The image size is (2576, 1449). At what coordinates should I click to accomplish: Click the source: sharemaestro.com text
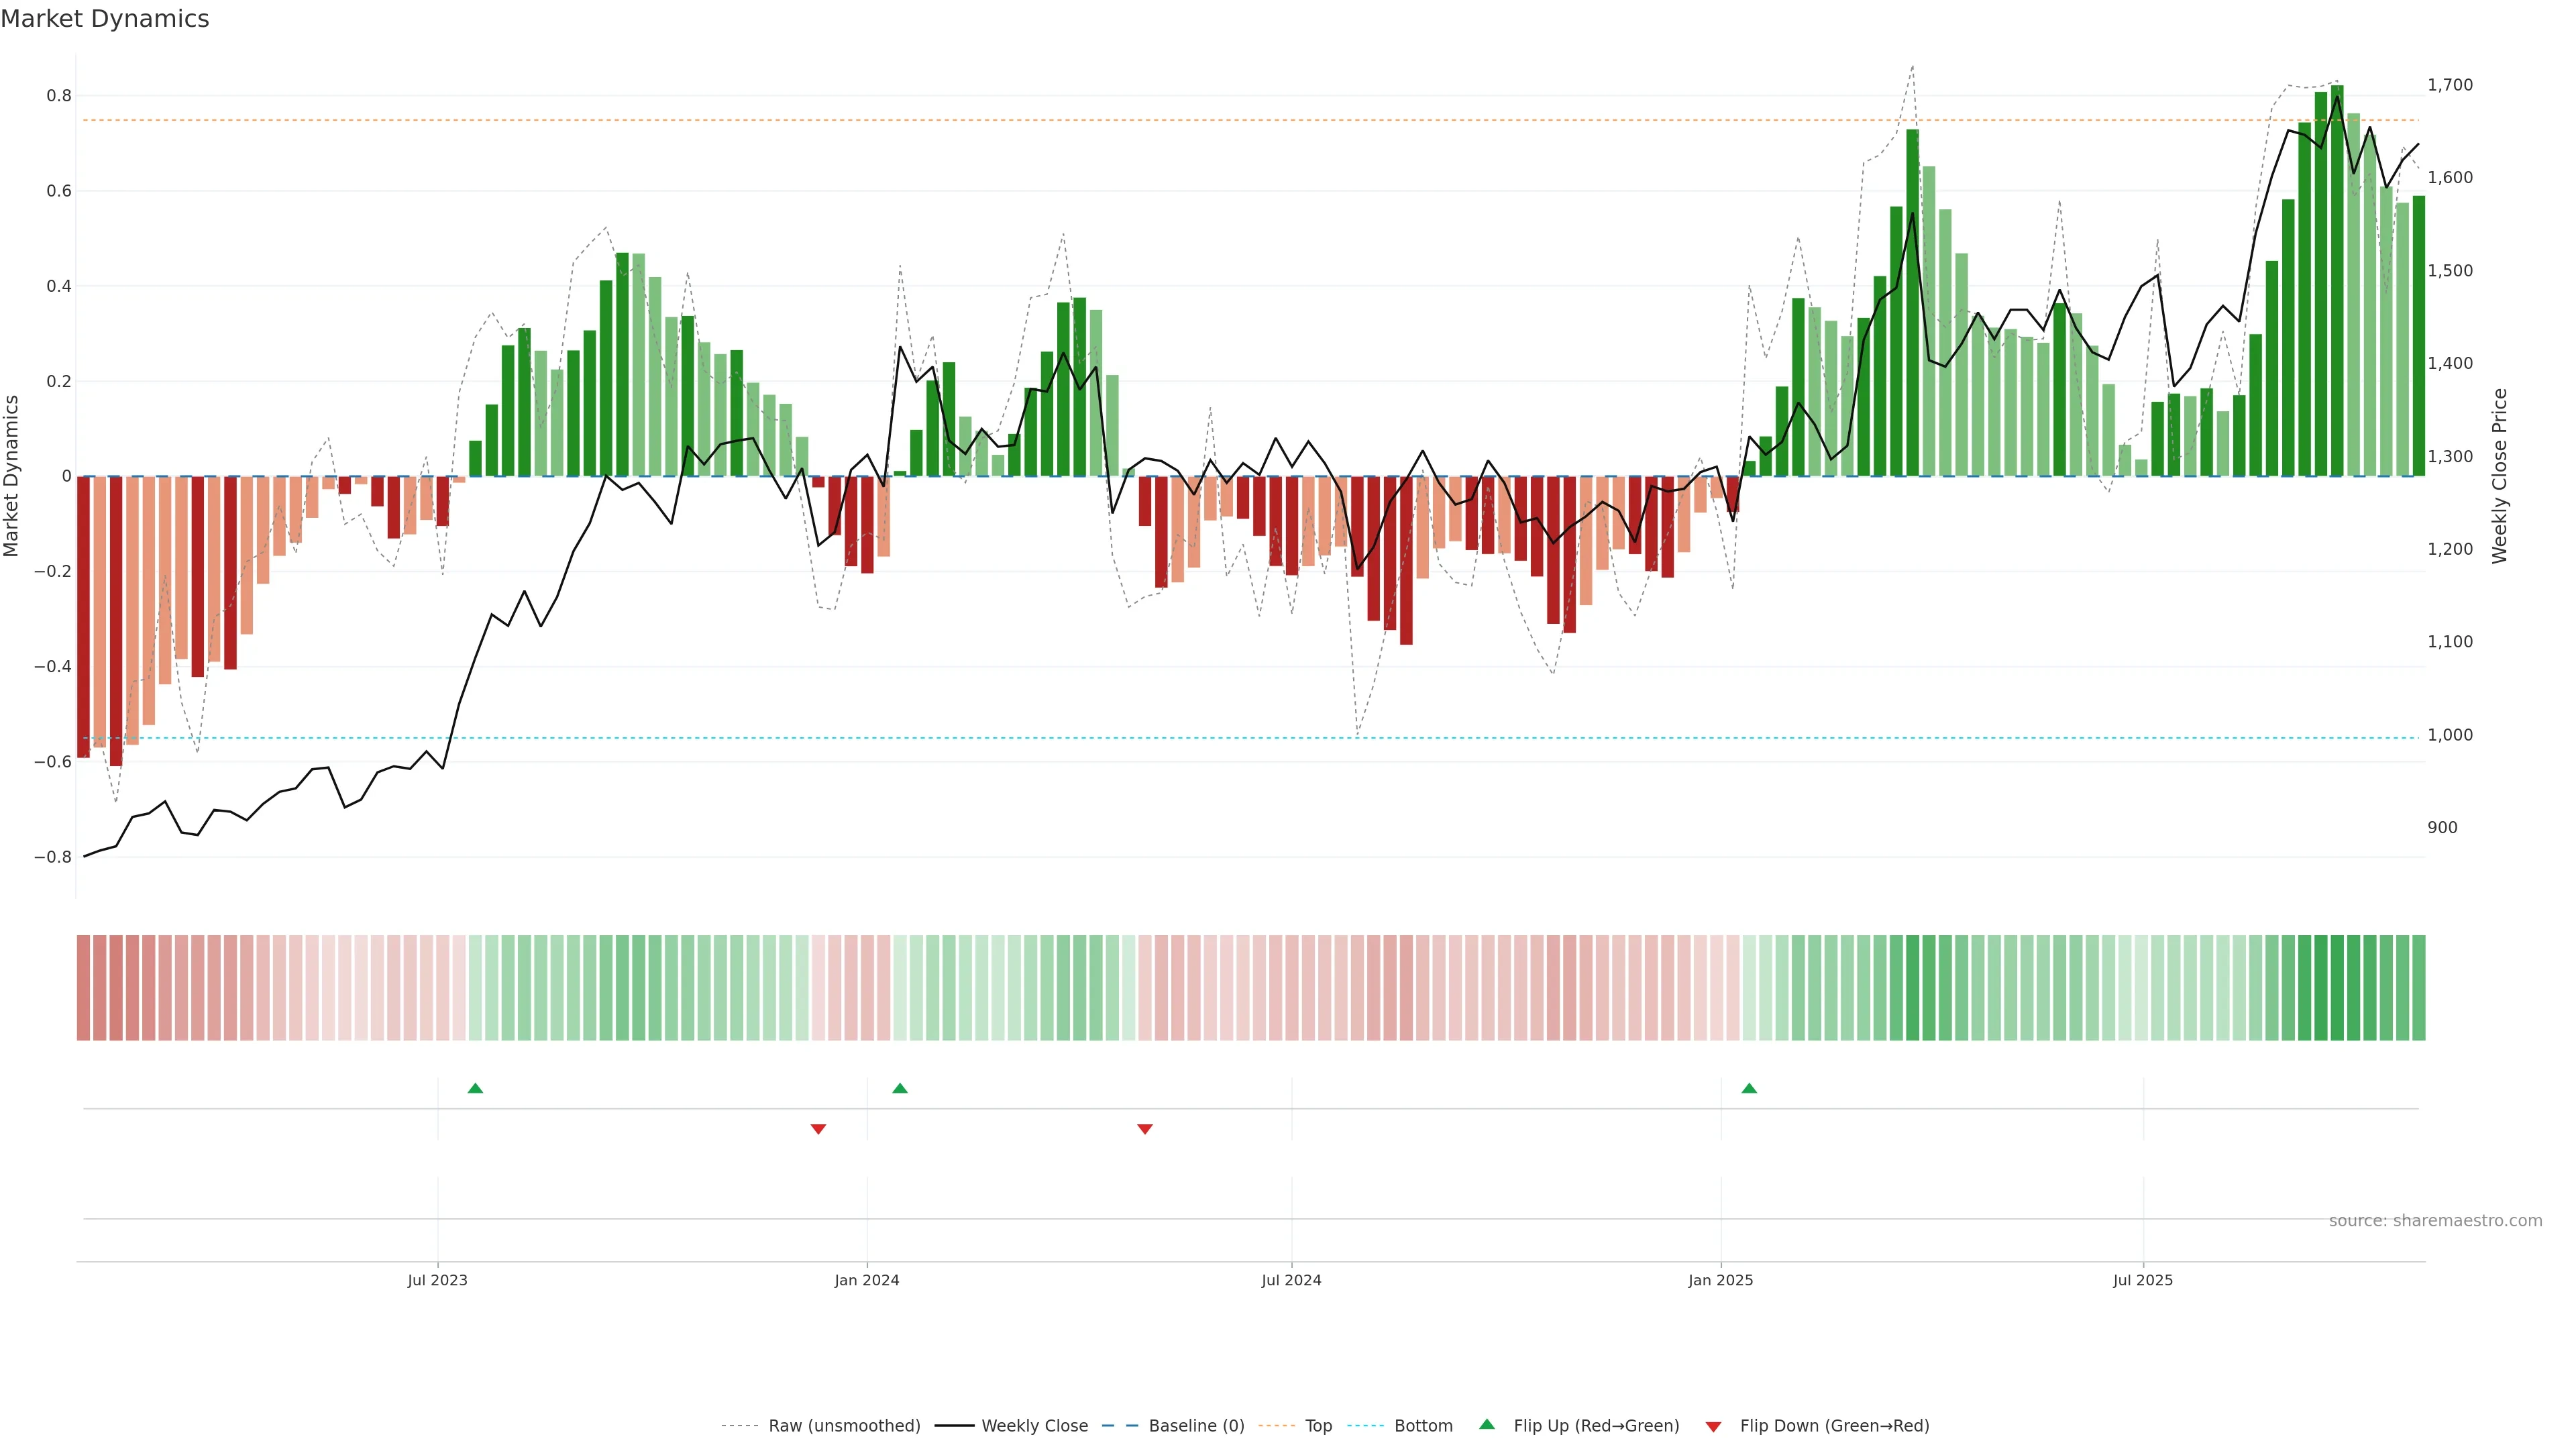pyautogui.click(x=2435, y=1221)
